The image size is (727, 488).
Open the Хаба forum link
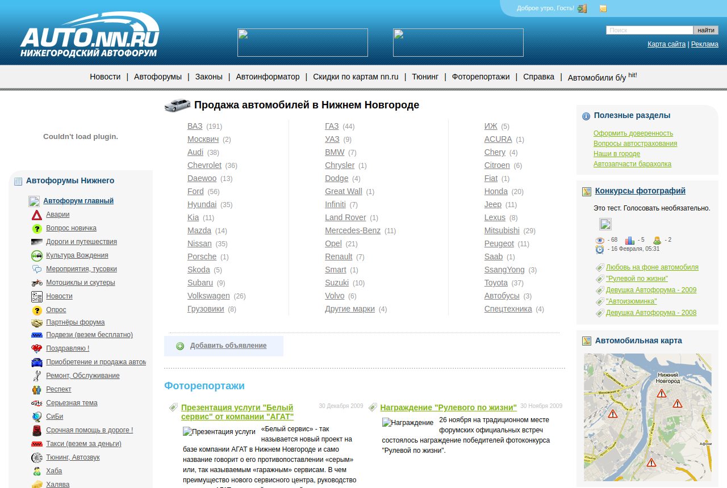54,471
